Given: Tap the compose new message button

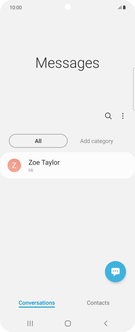Looking at the screenshot, I should 115,271.
